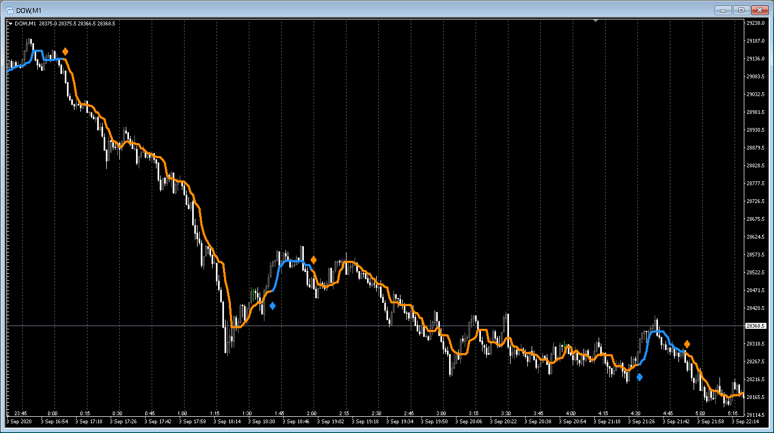Click the DOW,M1 window title text

29,10
